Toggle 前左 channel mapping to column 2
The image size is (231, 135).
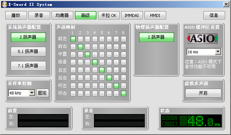point(80,39)
